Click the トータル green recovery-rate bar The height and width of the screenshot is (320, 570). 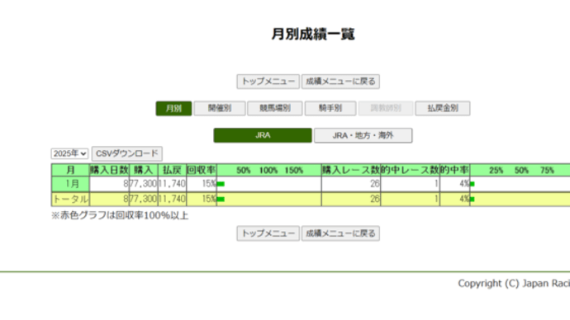pyautogui.click(x=221, y=200)
